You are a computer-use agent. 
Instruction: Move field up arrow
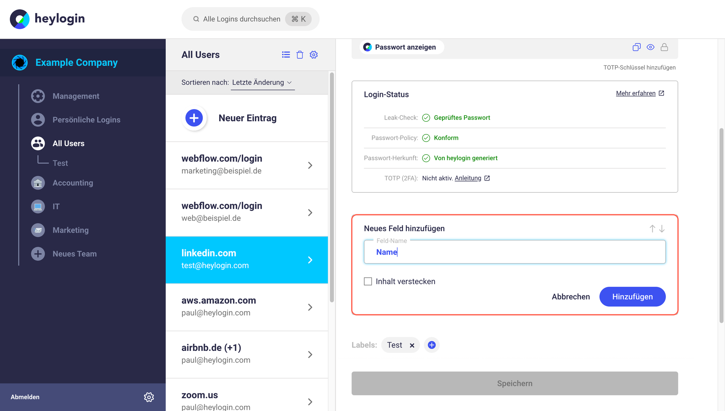(652, 229)
